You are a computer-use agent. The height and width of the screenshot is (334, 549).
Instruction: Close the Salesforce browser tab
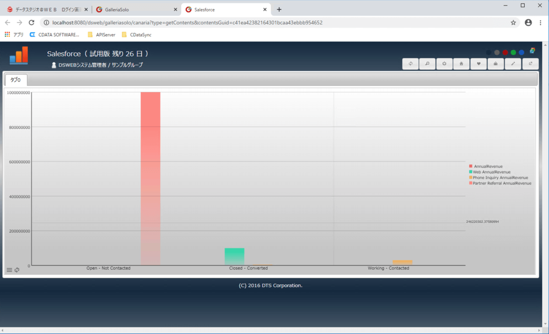tap(264, 9)
